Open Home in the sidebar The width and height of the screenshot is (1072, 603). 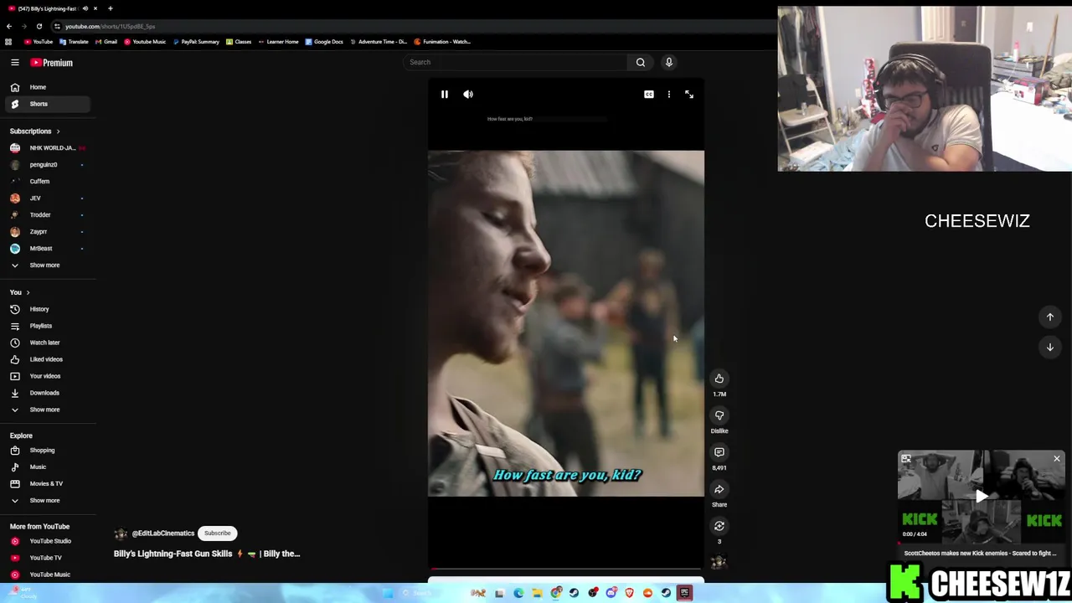tap(48, 87)
